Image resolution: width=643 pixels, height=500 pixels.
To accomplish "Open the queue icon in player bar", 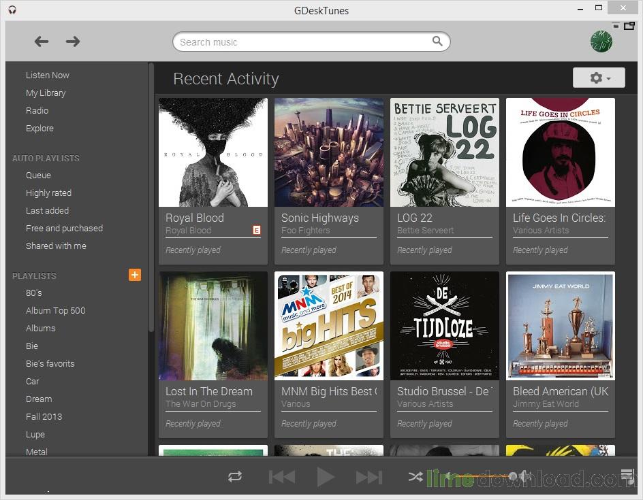I will 627,476.
